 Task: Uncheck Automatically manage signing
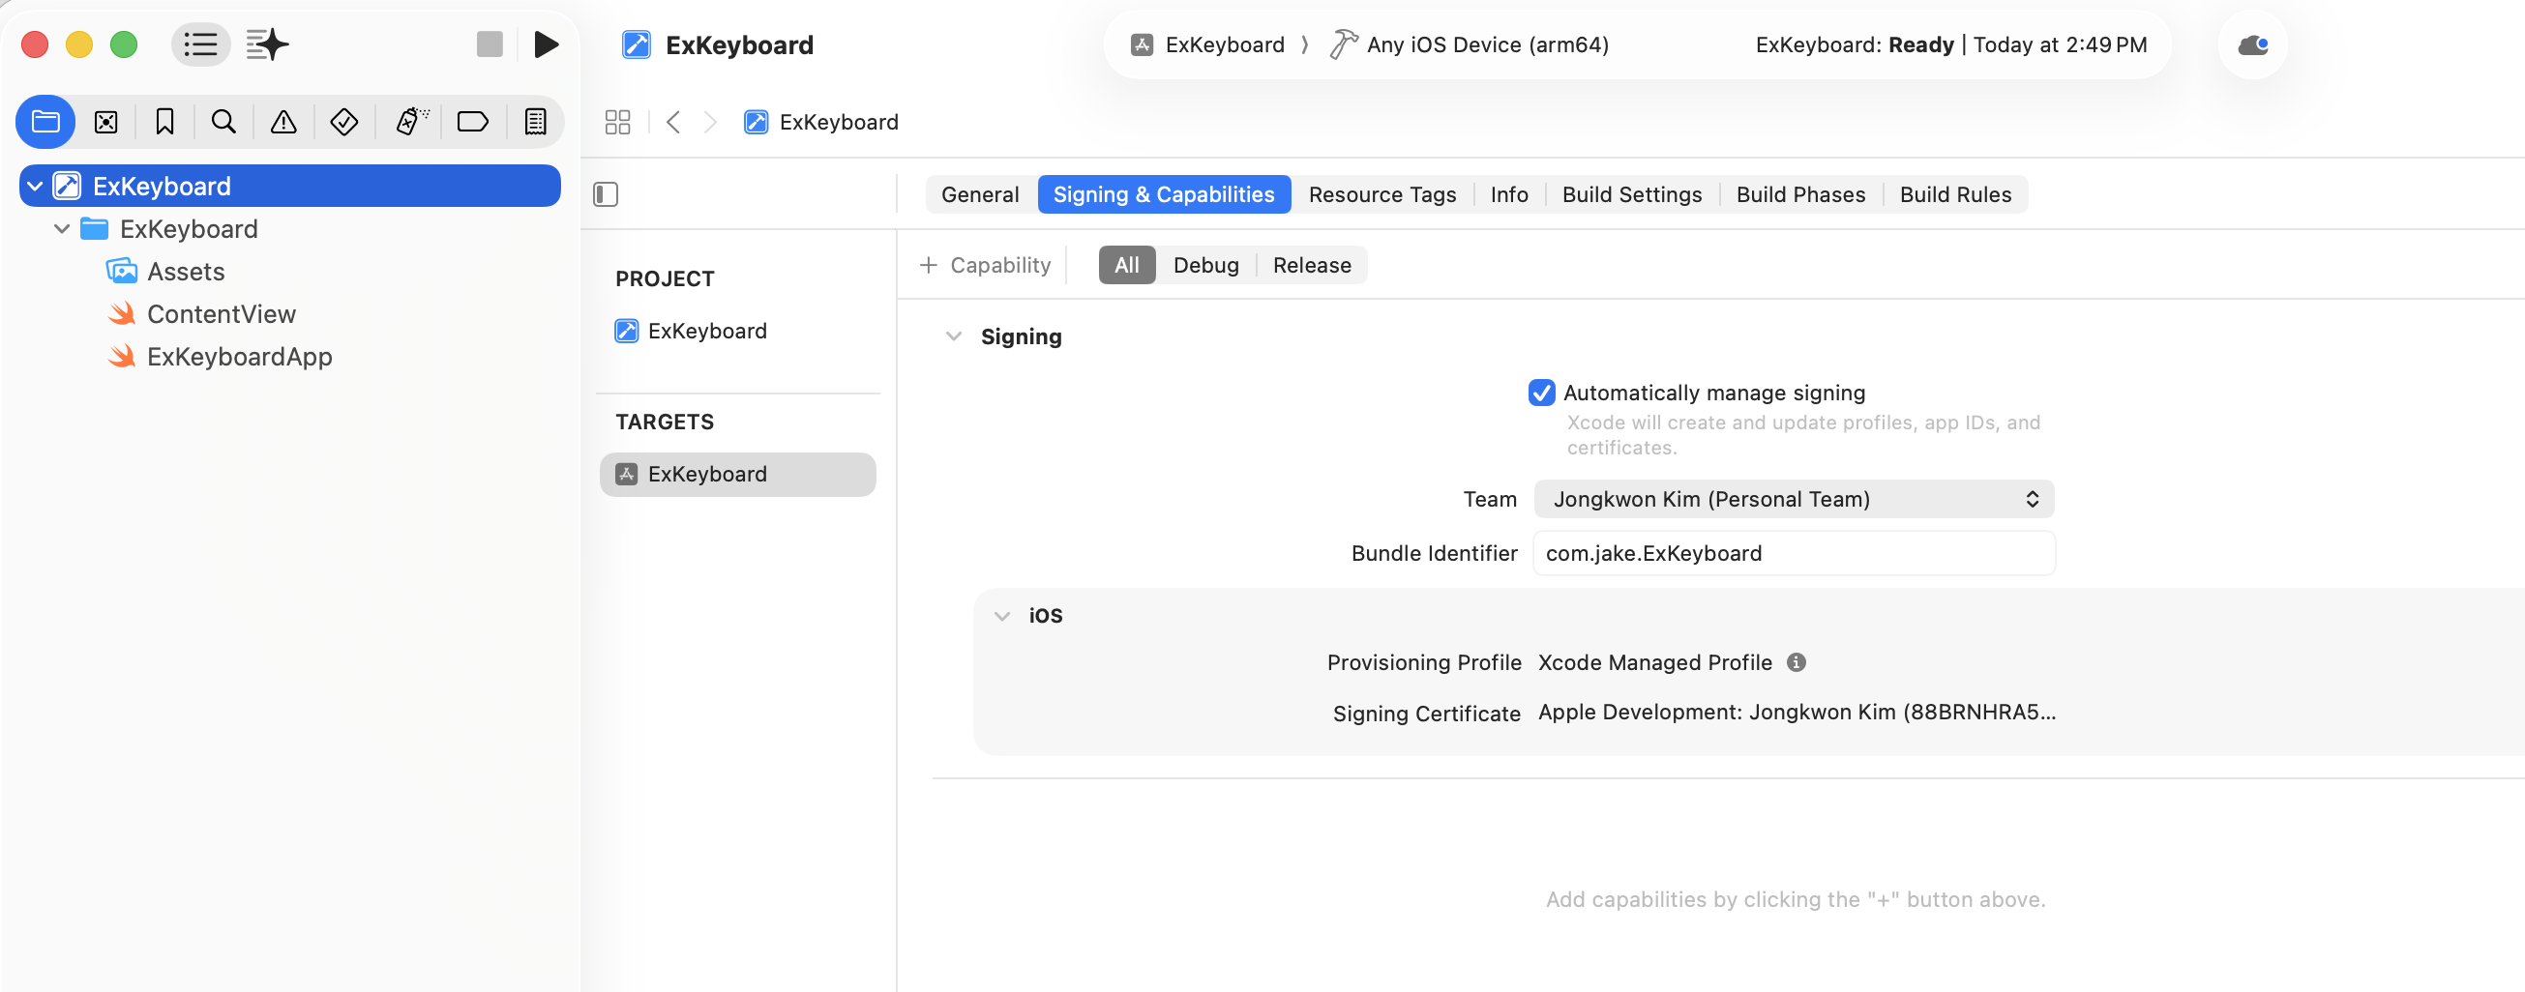click(x=1541, y=392)
